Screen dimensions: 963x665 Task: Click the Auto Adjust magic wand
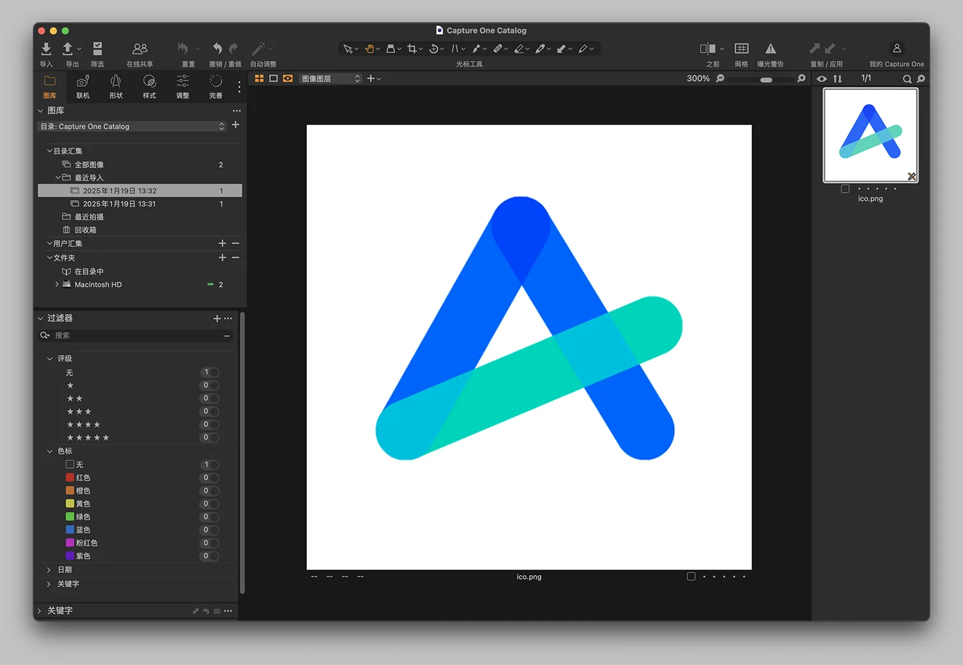pos(258,49)
